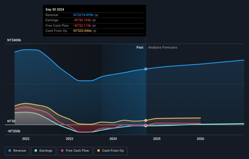Screen dimensions: 249x159
Task: Click the teal Earnings legend dot
Action: pos(36,151)
